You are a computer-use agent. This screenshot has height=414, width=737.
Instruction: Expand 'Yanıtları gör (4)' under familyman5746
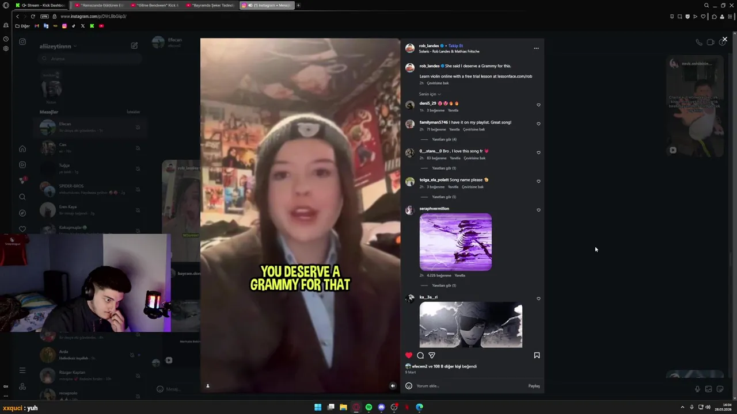click(x=444, y=139)
